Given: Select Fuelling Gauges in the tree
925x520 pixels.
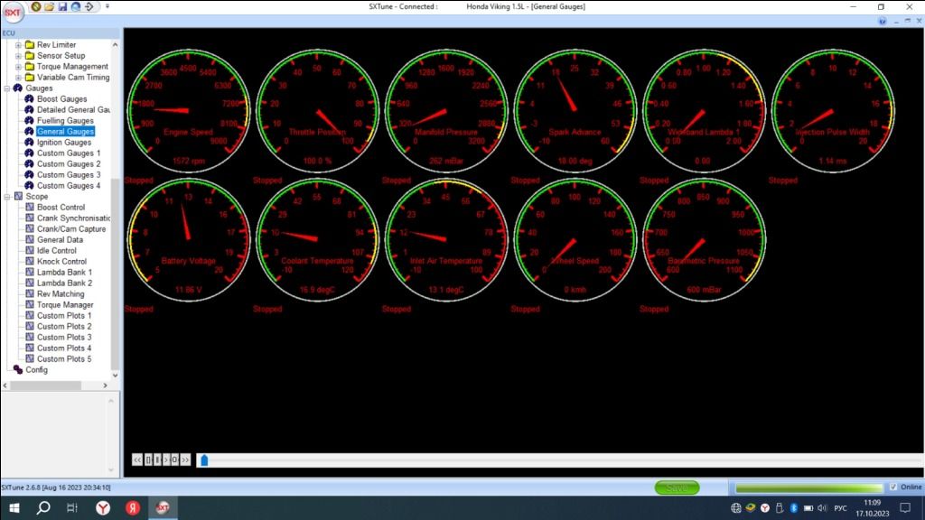Looking at the screenshot, I should (x=65, y=121).
